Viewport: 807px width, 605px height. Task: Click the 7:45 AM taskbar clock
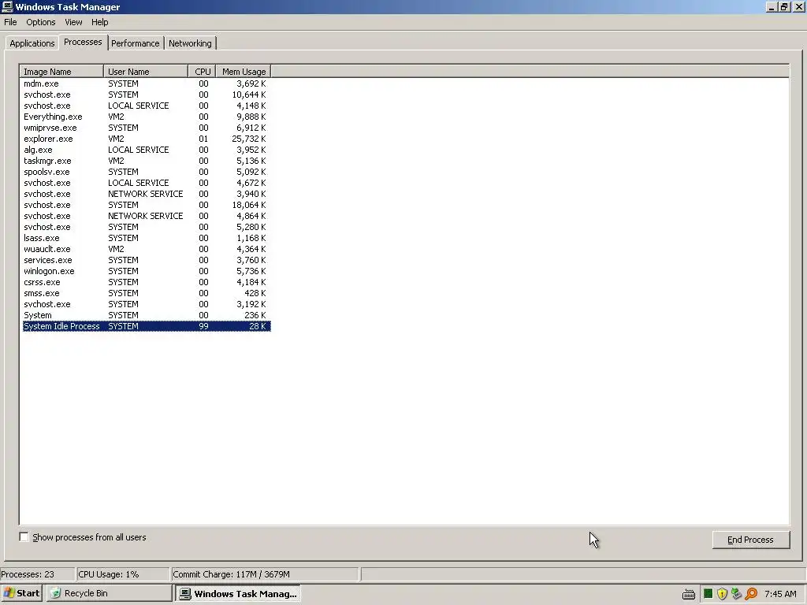pos(780,594)
